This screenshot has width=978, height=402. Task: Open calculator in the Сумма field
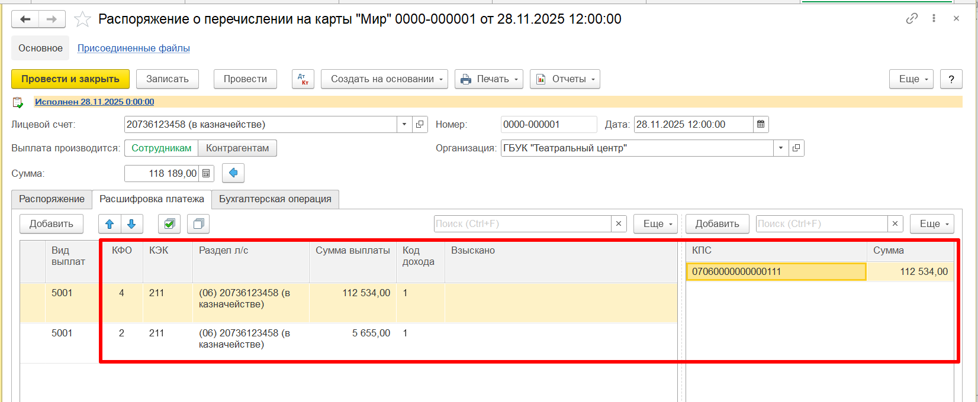click(206, 173)
